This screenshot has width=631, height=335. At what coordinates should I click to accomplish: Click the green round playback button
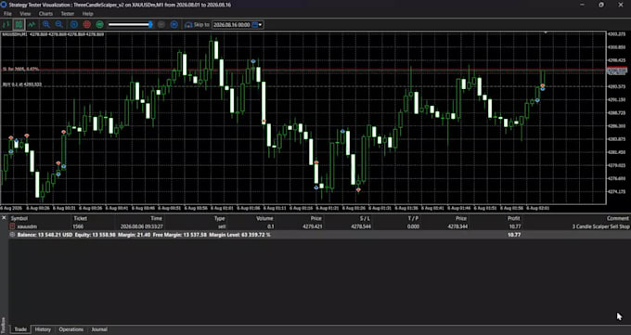pos(99,24)
